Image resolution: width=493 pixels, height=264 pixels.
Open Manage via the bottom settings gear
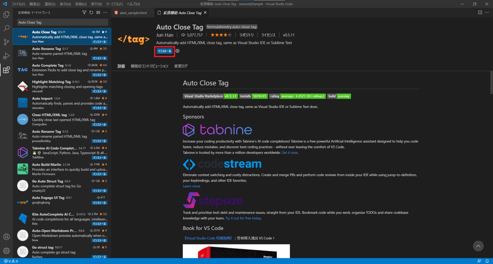[6, 251]
